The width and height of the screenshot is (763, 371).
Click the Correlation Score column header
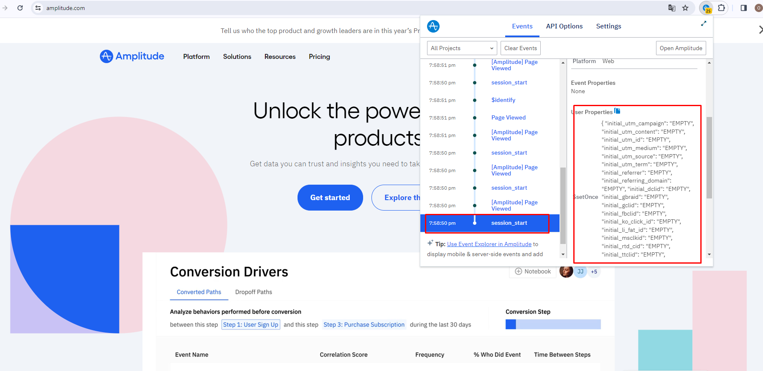(343, 355)
